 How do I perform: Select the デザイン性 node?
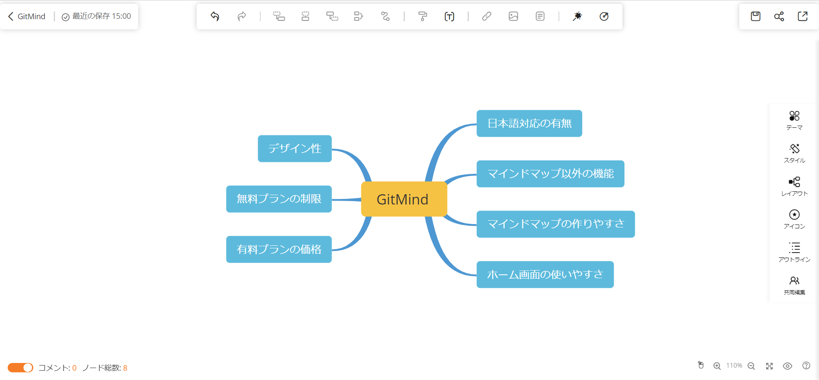tap(295, 149)
